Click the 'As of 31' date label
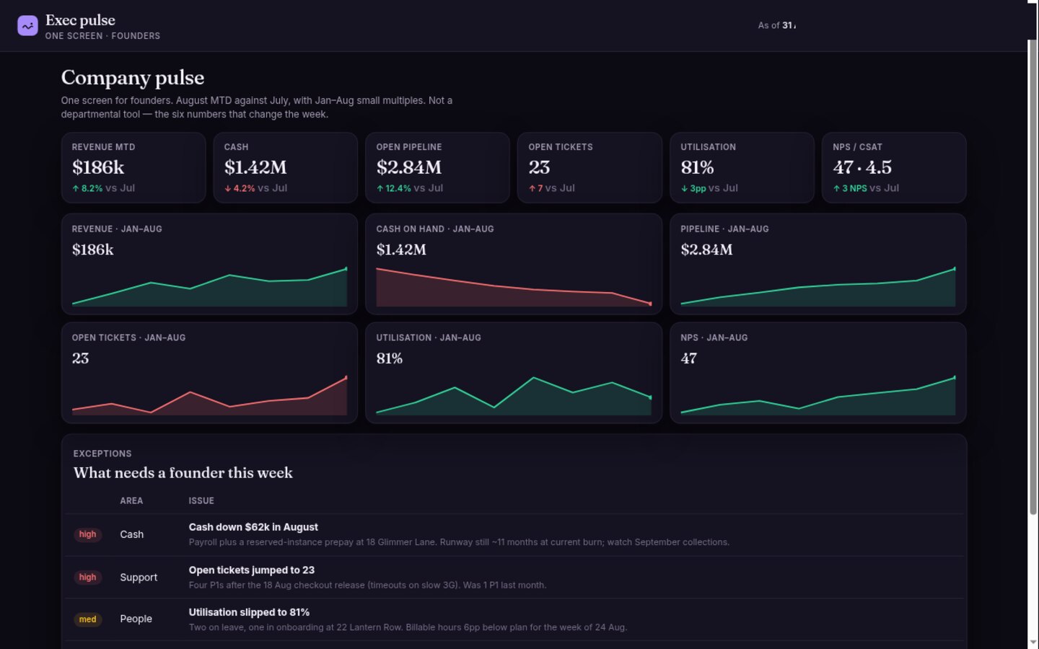1039x649 pixels. [x=776, y=25]
